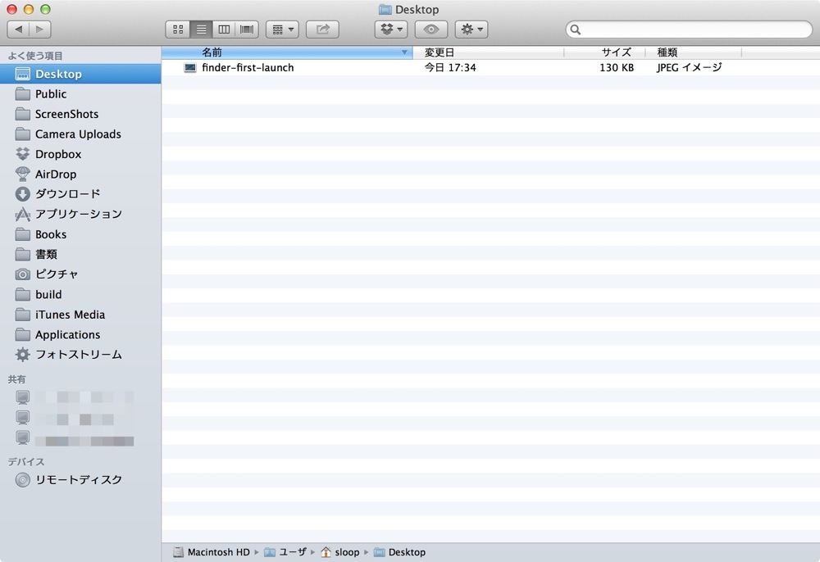Image resolution: width=820 pixels, height=562 pixels.
Task: Click the Share button in toolbar
Action: click(x=322, y=29)
